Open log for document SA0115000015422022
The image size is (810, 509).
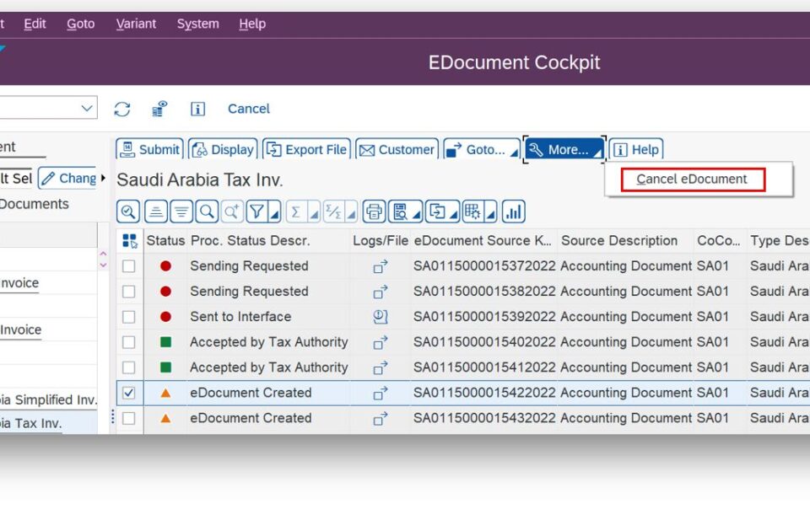pos(381,394)
